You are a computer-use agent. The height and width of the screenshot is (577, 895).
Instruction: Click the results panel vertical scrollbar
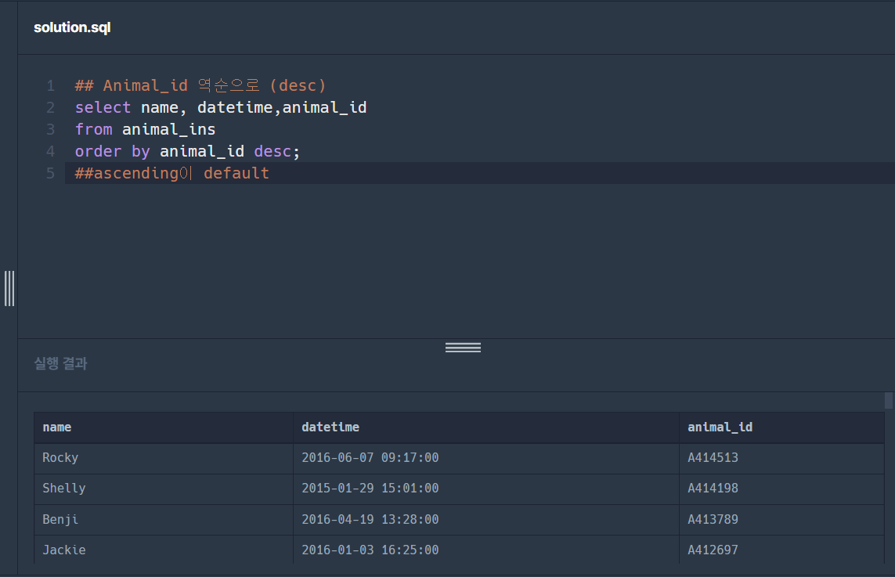[x=888, y=400]
